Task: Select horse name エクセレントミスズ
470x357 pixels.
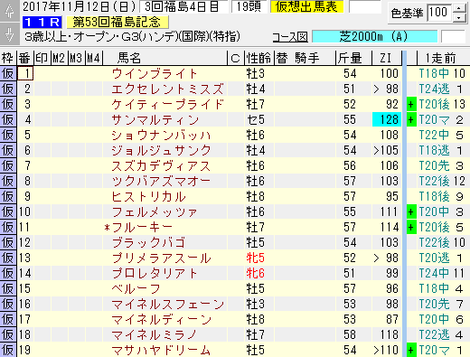Action: [x=167, y=89]
